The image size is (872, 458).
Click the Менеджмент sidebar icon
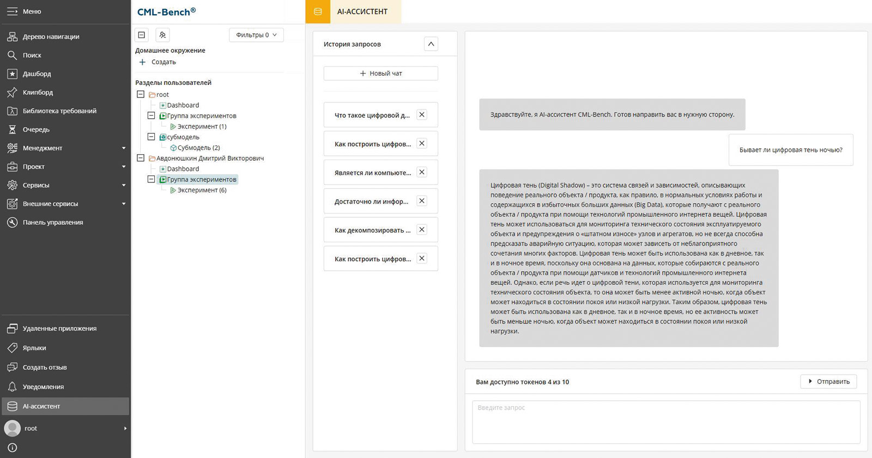coord(12,148)
